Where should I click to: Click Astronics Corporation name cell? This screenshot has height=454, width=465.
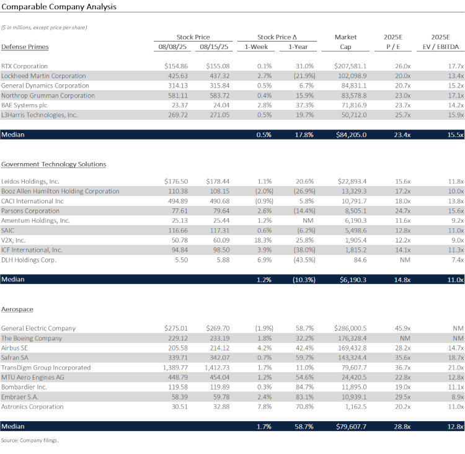pyautogui.click(x=32, y=406)
